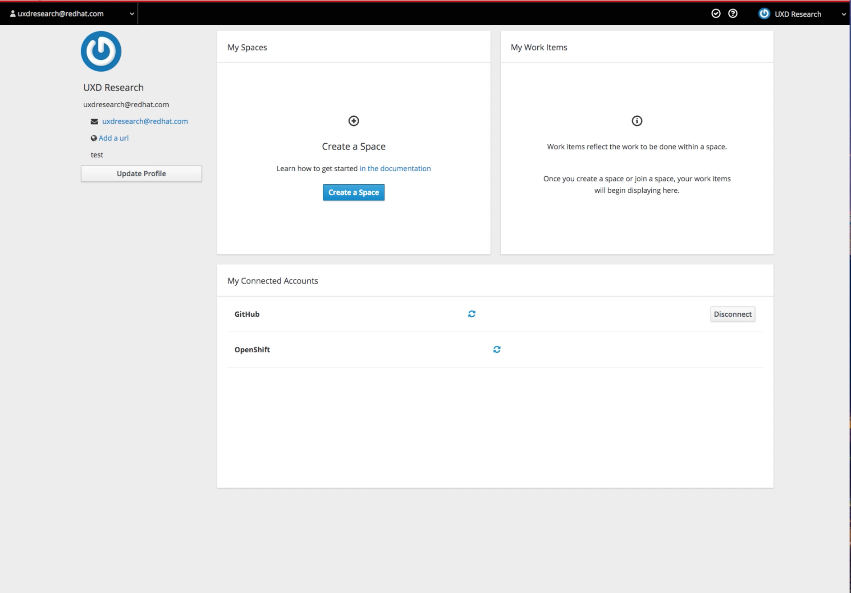Viewport: 851px width, 593px height.
Task: Click the Create a Space button
Action: pyautogui.click(x=353, y=192)
